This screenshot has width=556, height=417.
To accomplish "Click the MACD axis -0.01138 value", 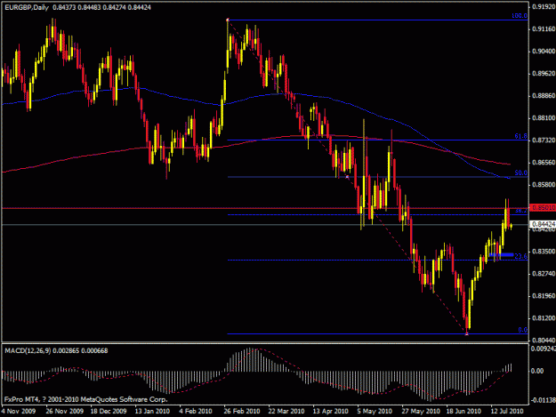I will click(544, 400).
